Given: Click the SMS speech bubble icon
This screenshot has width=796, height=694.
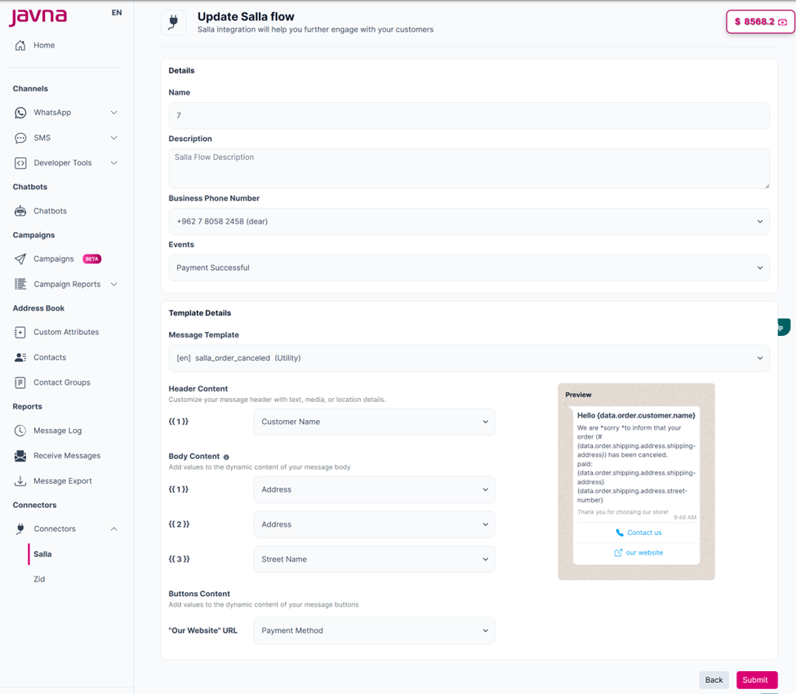Looking at the screenshot, I should point(20,138).
